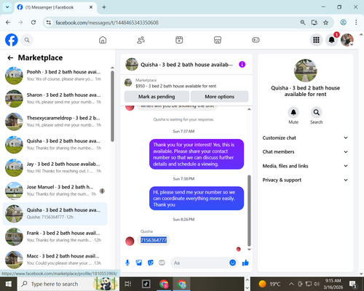The image size is (364, 291).
Task: Click More options button
Action: (x=219, y=97)
